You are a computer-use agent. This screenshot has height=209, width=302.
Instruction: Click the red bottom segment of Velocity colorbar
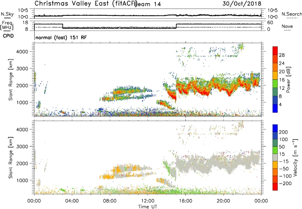point(275,187)
